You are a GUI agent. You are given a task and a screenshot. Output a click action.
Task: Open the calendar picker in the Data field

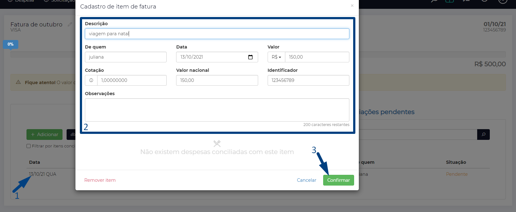tap(251, 57)
